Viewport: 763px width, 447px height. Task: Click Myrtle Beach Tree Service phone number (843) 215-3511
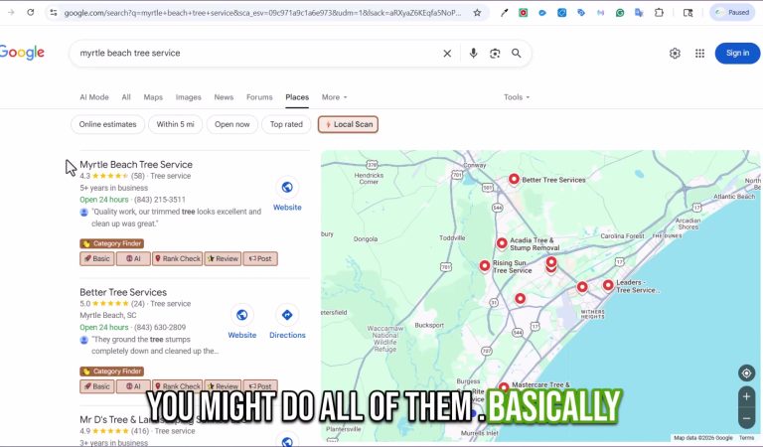pos(160,200)
